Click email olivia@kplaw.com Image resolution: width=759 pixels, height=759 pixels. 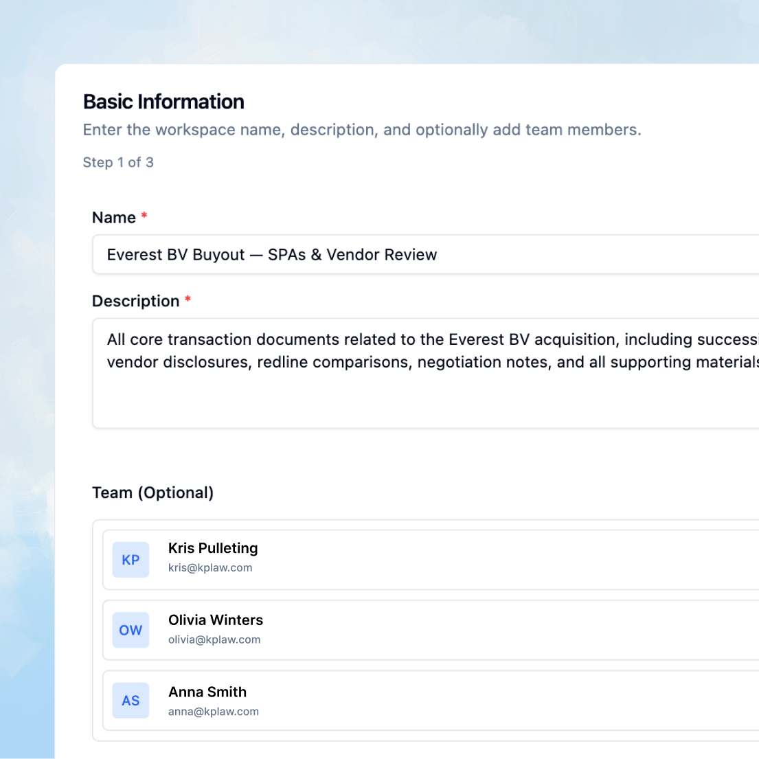214,639
